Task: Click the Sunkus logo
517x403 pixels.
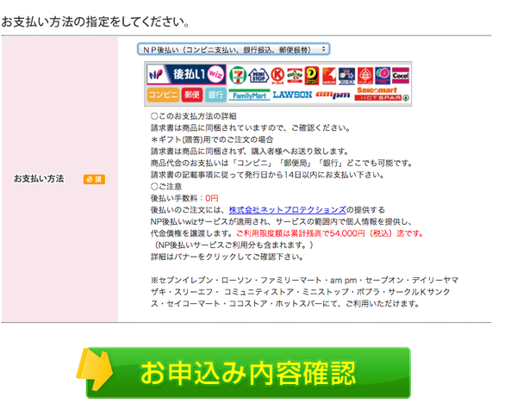Action: click(295, 76)
